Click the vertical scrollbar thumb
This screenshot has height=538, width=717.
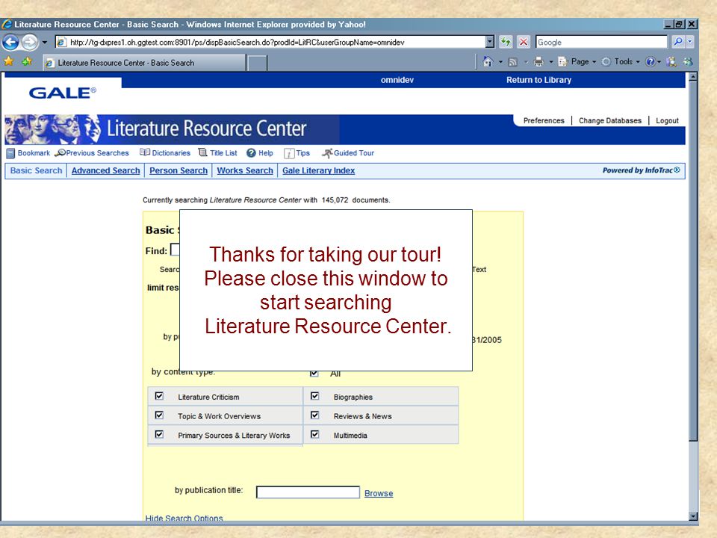click(693, 262)
